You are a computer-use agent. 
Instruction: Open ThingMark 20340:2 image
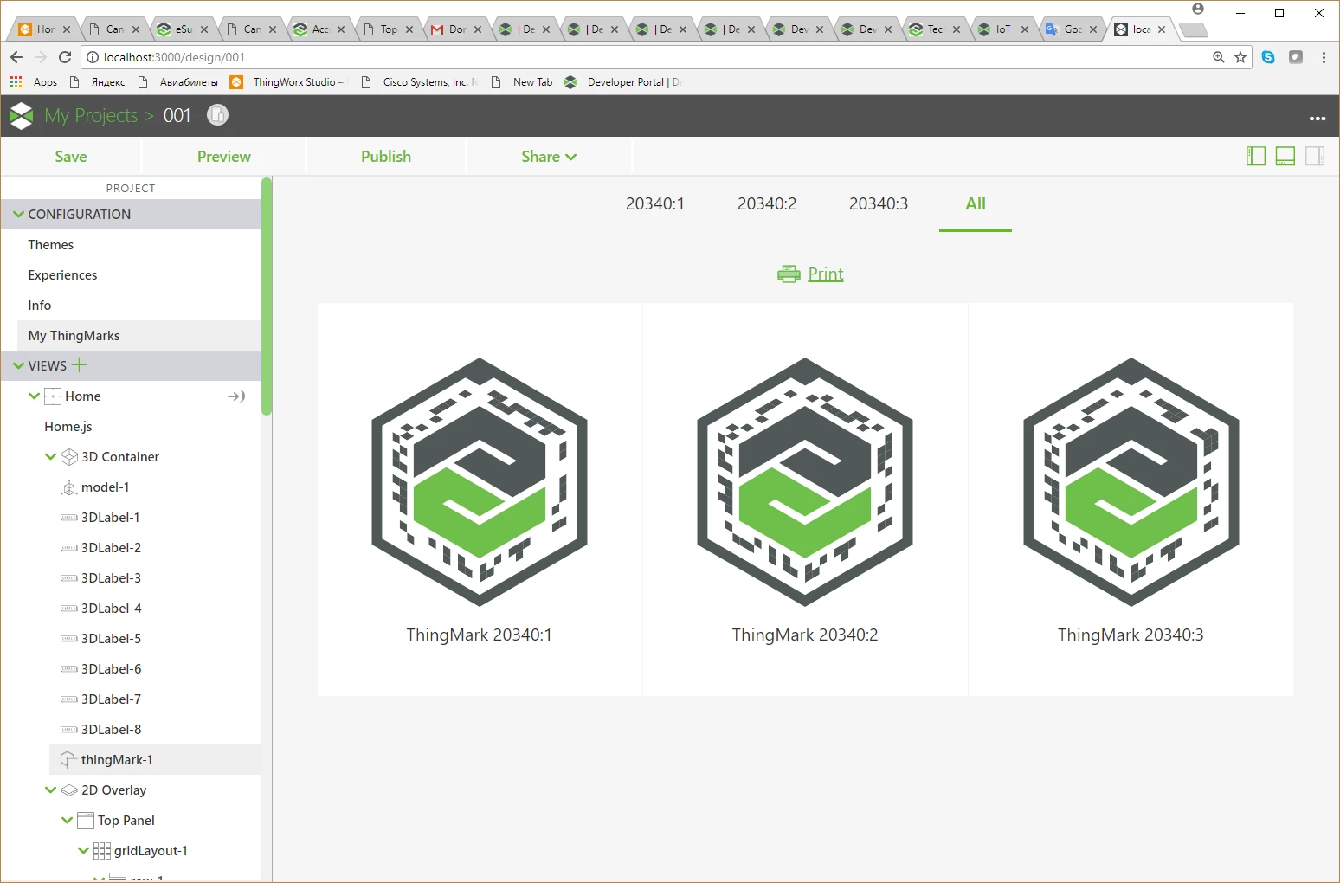pos(805,482)
